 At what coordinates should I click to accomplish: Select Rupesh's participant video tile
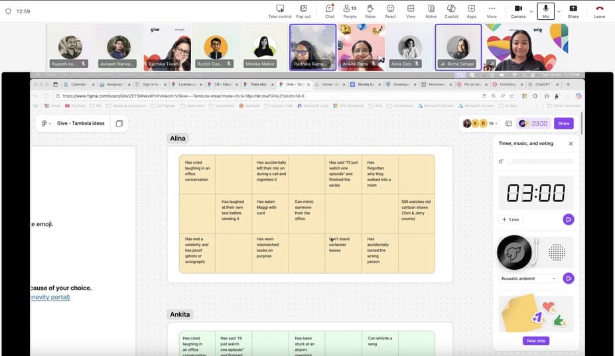(x=70, y=47)
